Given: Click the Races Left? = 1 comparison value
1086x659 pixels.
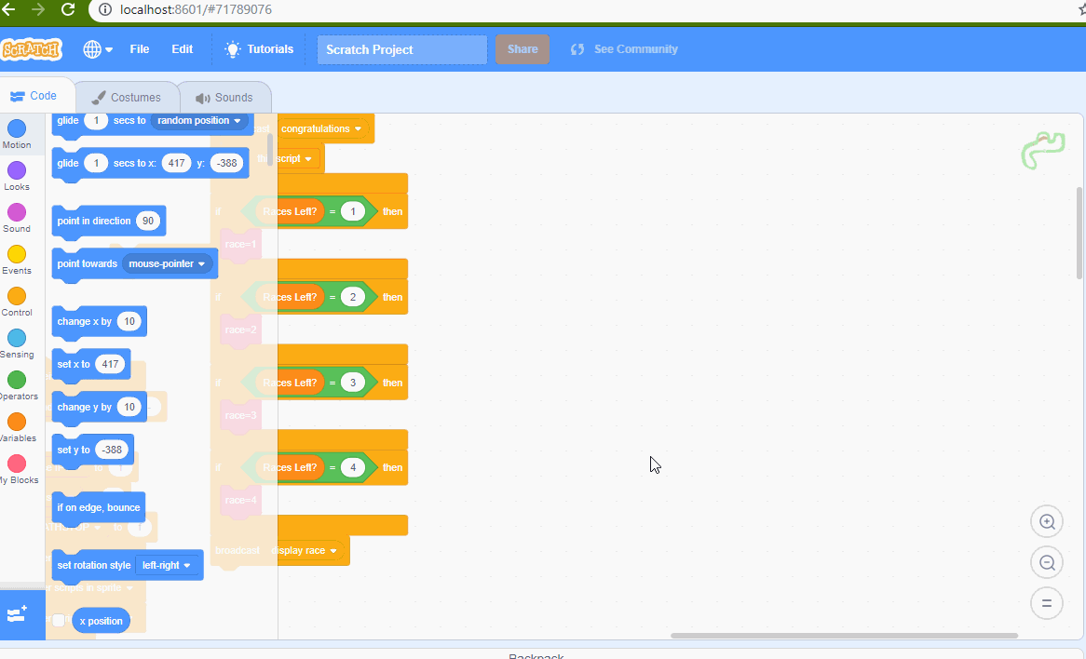Looking at the screenshot, I should coord(353,211).
